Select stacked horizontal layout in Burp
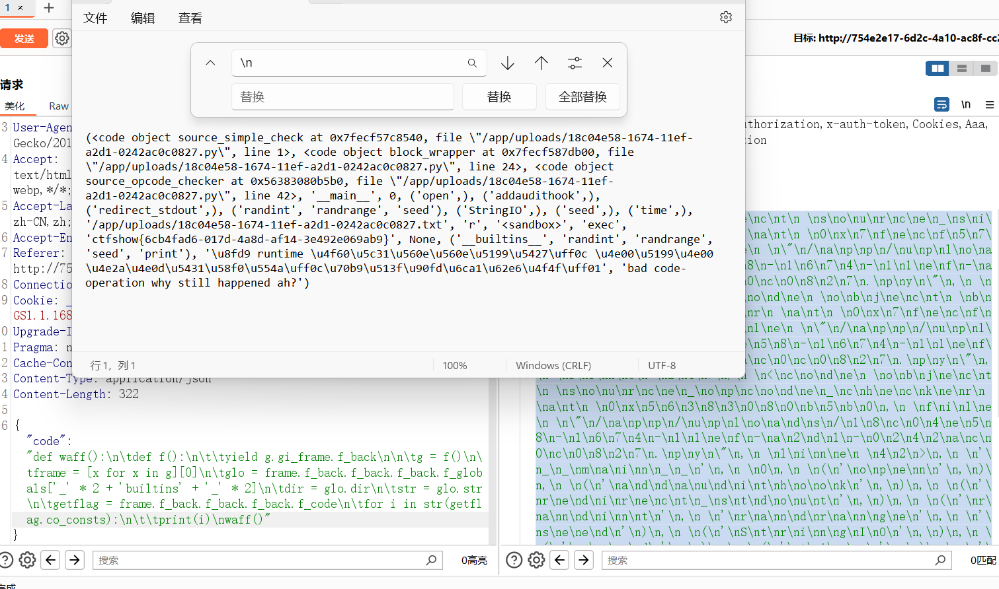Viewport: 999px width, 589px height. point(962,68)
